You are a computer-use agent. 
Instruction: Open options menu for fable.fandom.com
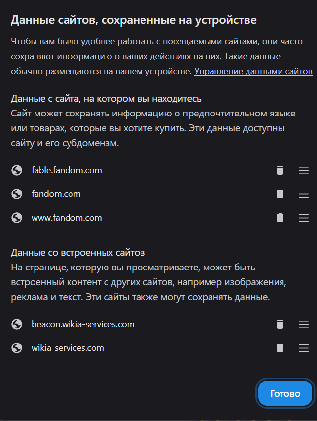304,170
